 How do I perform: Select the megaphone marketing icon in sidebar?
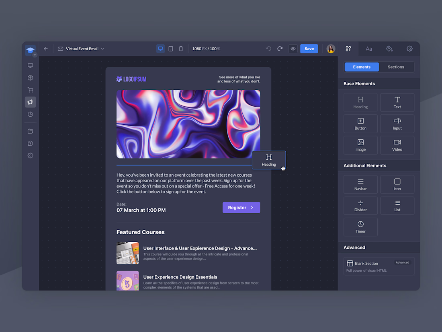point(31,102)
